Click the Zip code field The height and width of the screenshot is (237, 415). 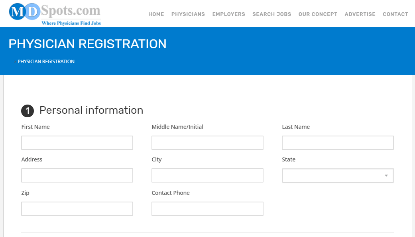(77, 209)
